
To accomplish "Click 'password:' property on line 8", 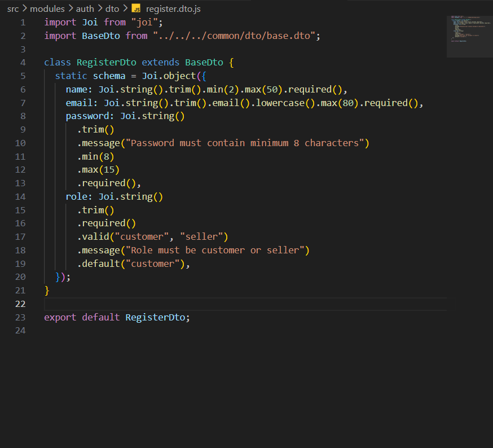I will pos(90,116).
